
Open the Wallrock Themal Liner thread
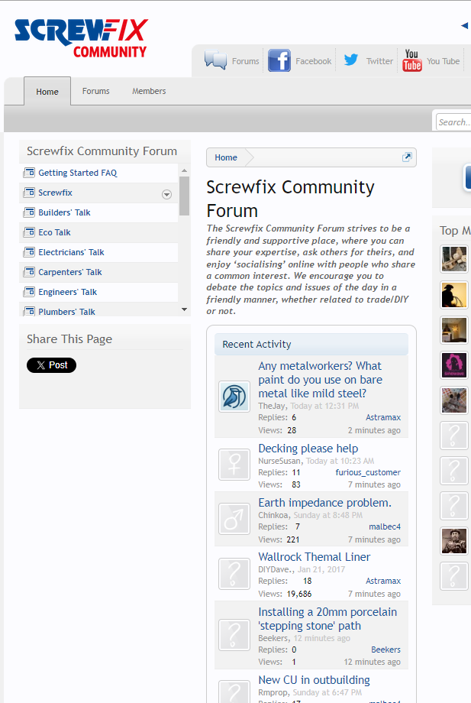[x=315, y=557]
